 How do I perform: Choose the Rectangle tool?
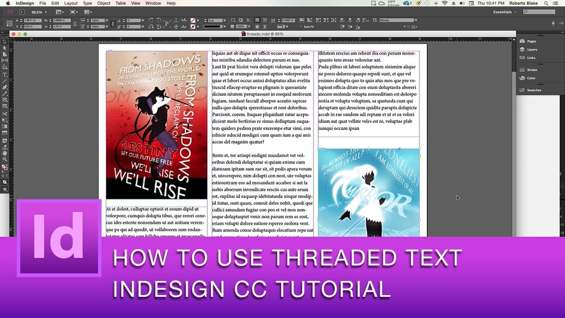point(5,106)
